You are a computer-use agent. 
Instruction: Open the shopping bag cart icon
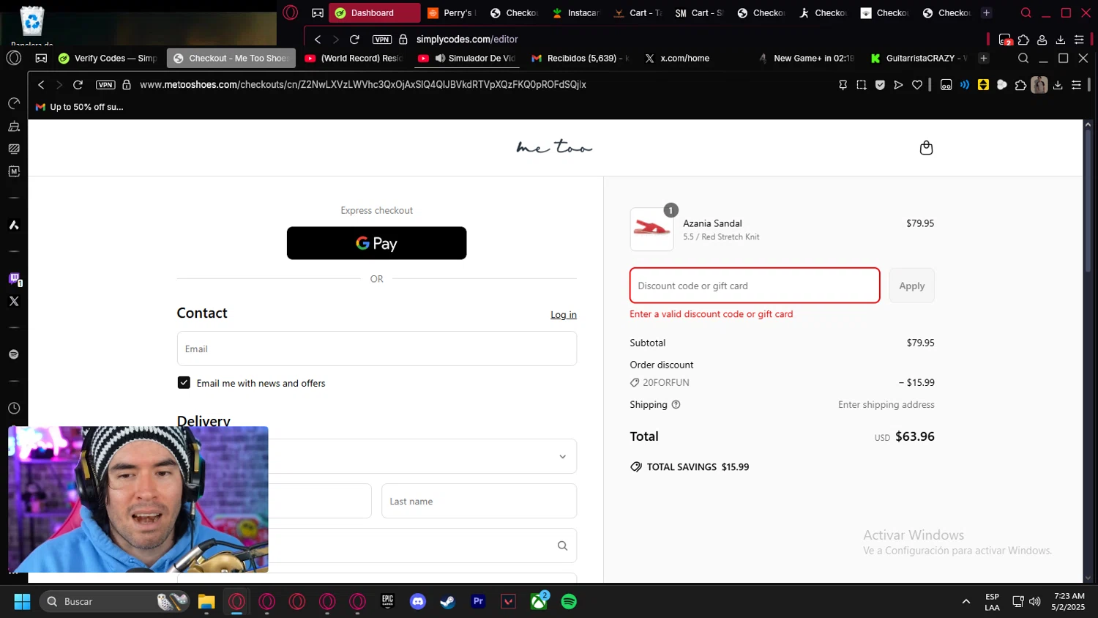point(926,148)
